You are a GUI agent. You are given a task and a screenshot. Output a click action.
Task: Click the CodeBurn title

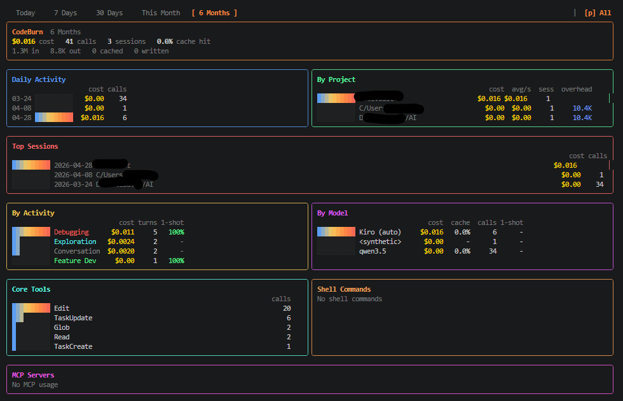(27, 32)
